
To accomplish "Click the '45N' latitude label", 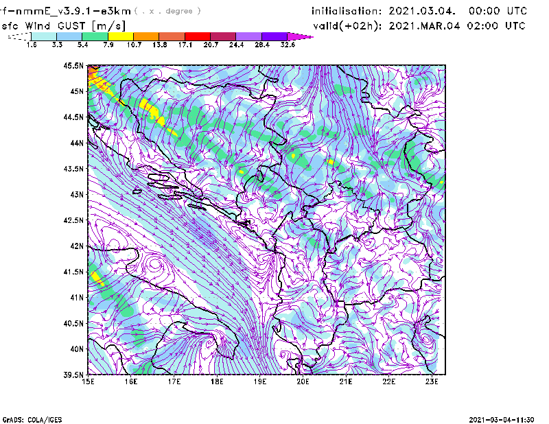I will click(77, 91).
